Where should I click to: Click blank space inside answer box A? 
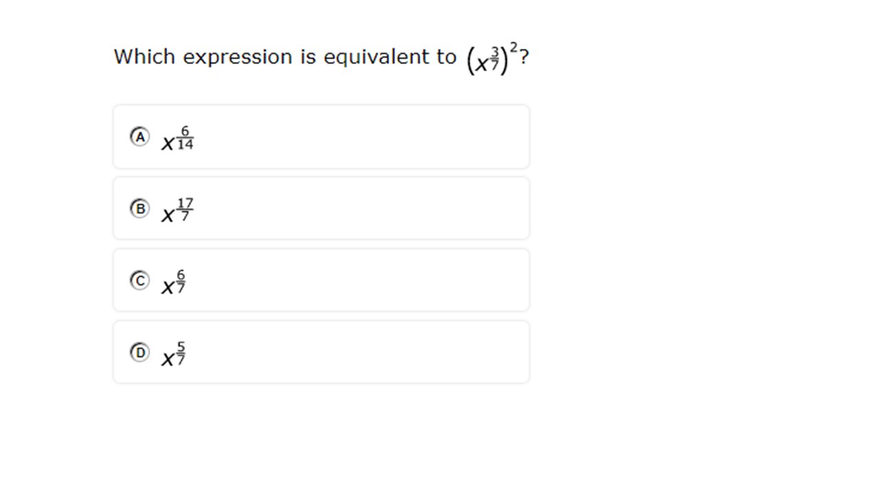357,137
